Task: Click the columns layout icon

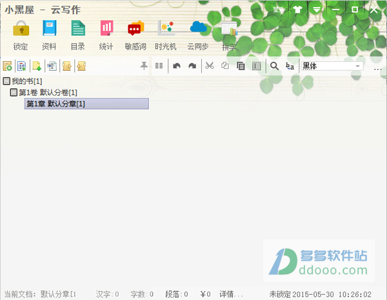Action: click(159, 66)
